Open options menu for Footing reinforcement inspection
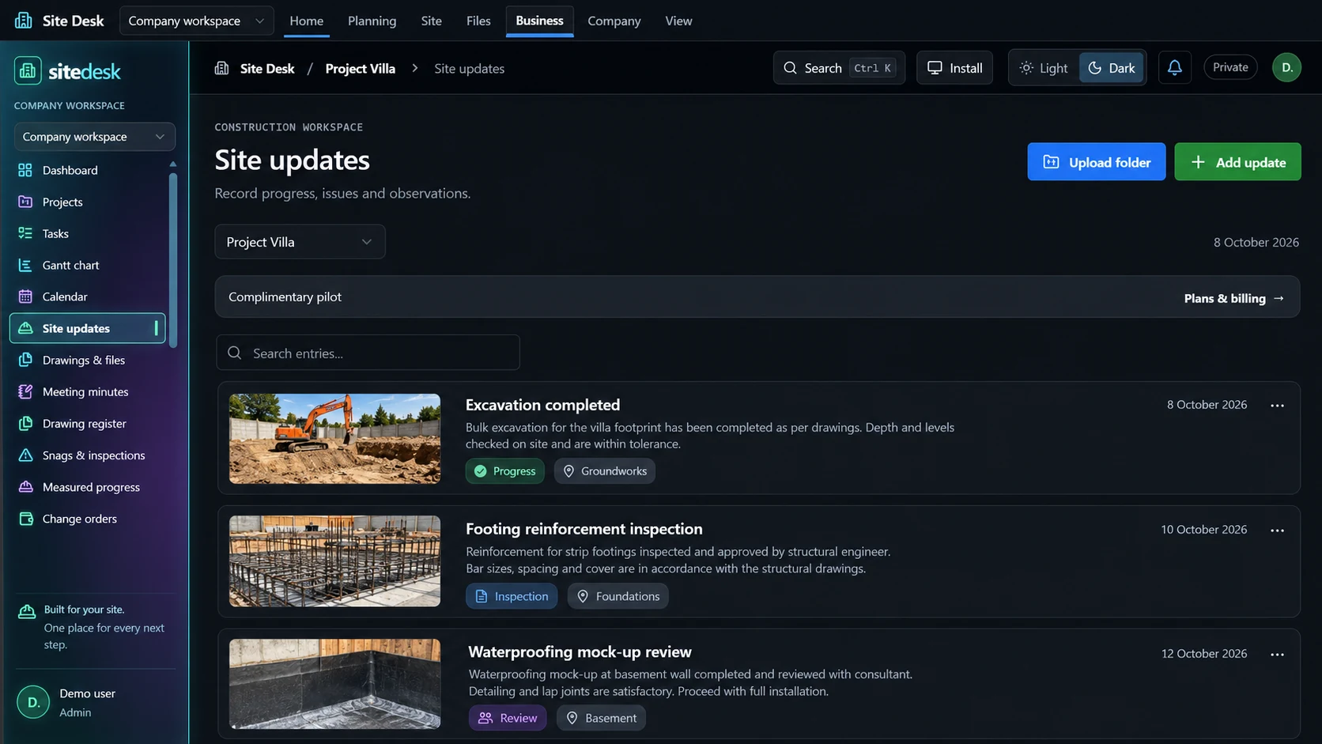Screen dimensions: 1322x744 coord(1277,530)
